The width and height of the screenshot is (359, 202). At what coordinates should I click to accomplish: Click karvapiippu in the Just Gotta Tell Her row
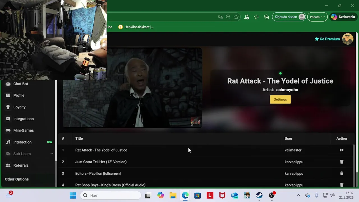point(294,162)
